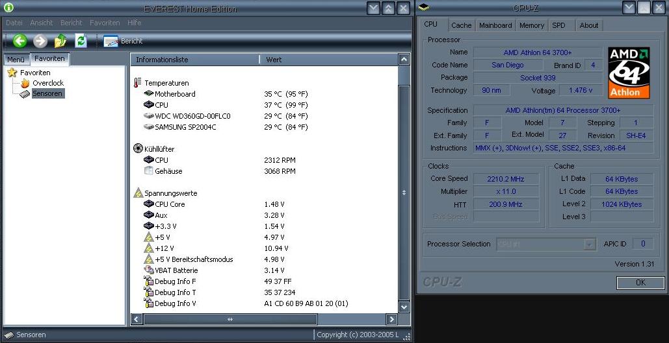Click the SAMSUNG SP2004C drive icon
The image size is (669, 343).
tap(148, 127)
